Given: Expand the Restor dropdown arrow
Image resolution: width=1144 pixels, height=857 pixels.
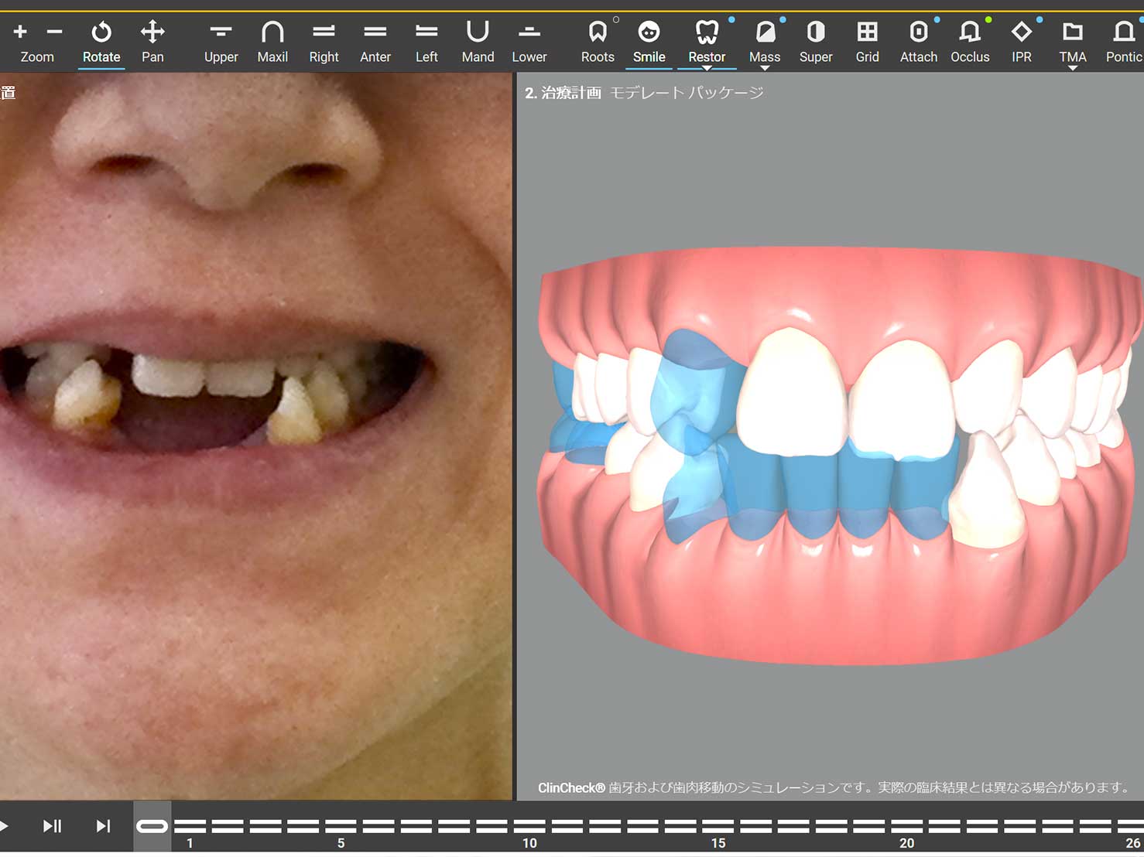Looking at the screenshot, I should (x=707, y=68).
